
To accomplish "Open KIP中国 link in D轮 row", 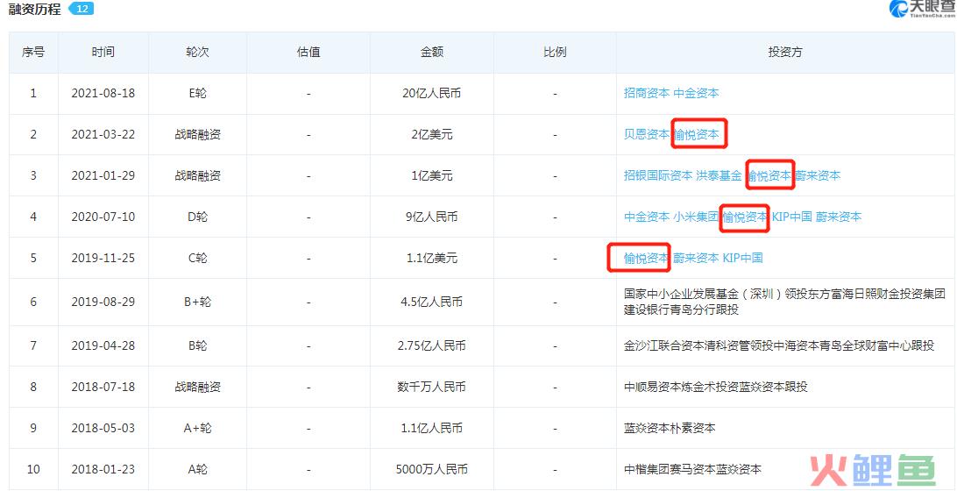I will tap(792, 217).
